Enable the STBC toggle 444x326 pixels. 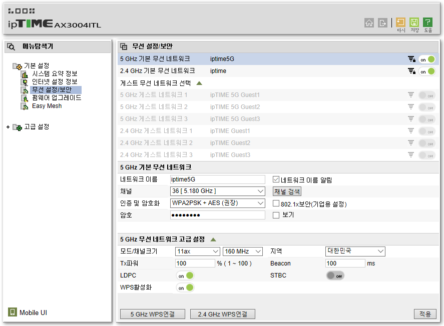[x=334, y=275]
